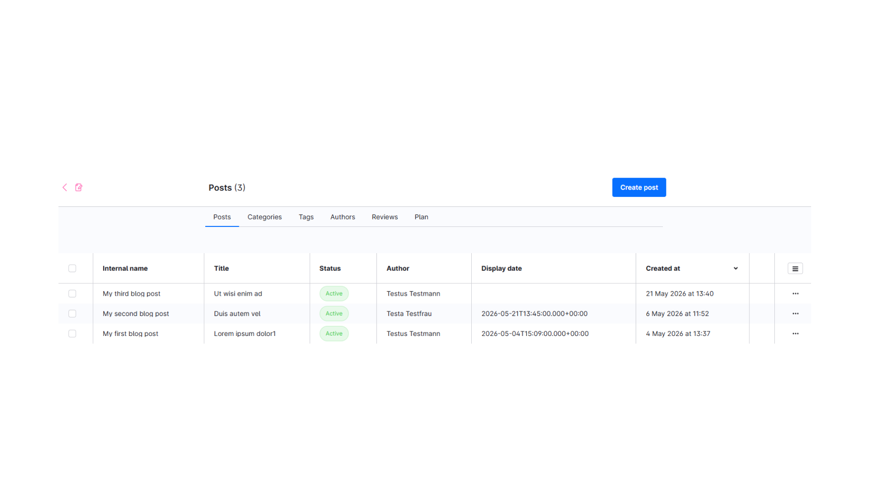Toggle Created at sort chevron
This screenshot has width=870, height=489.
click(x=735, y=268)
